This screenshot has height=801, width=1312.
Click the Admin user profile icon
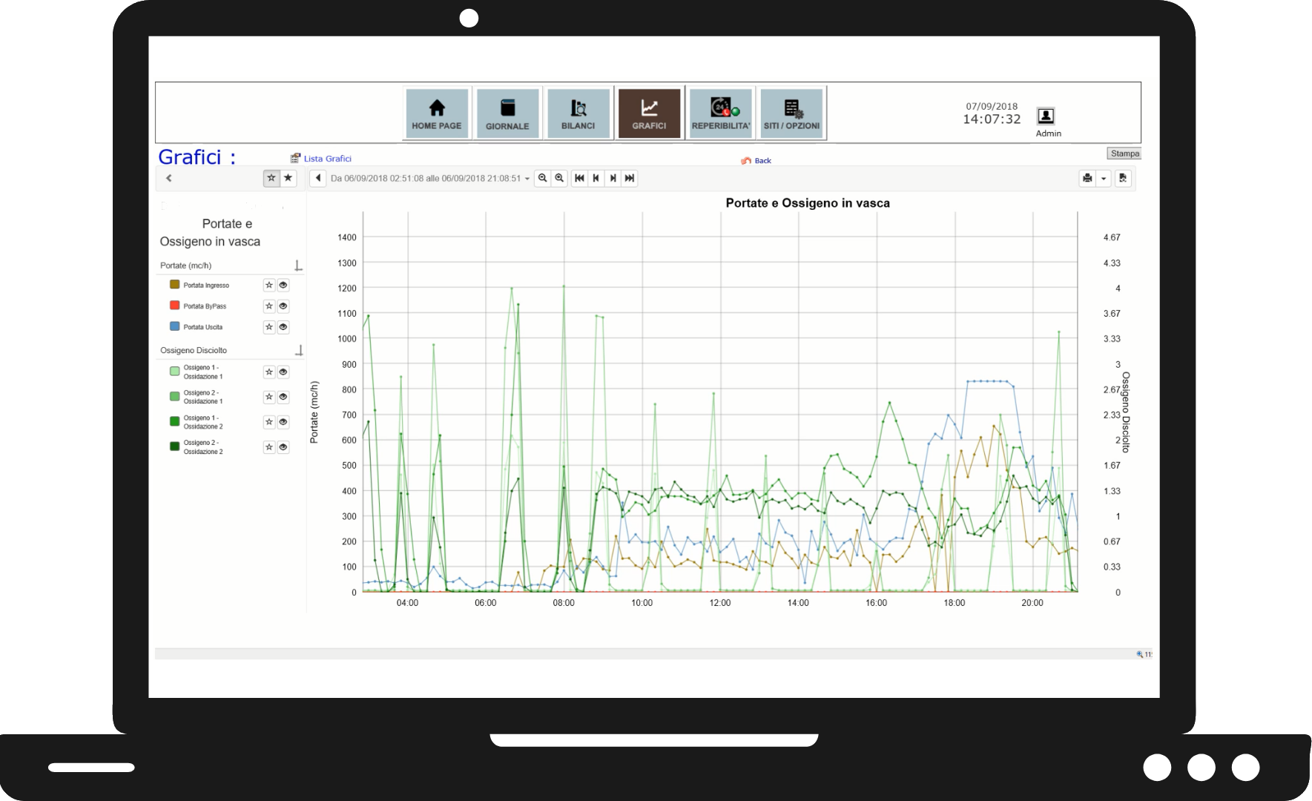[1046, 116]
